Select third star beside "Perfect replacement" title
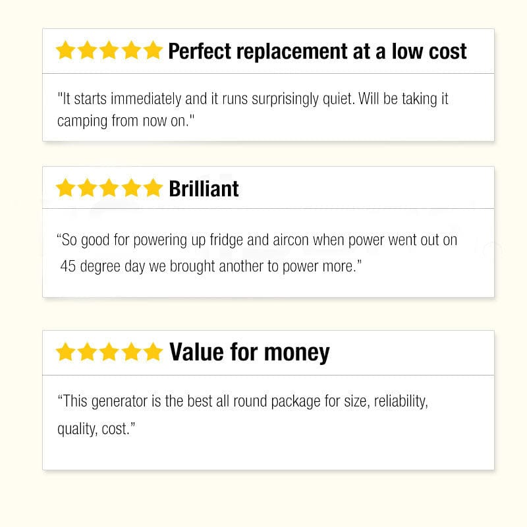 click(x=109, y=51)
